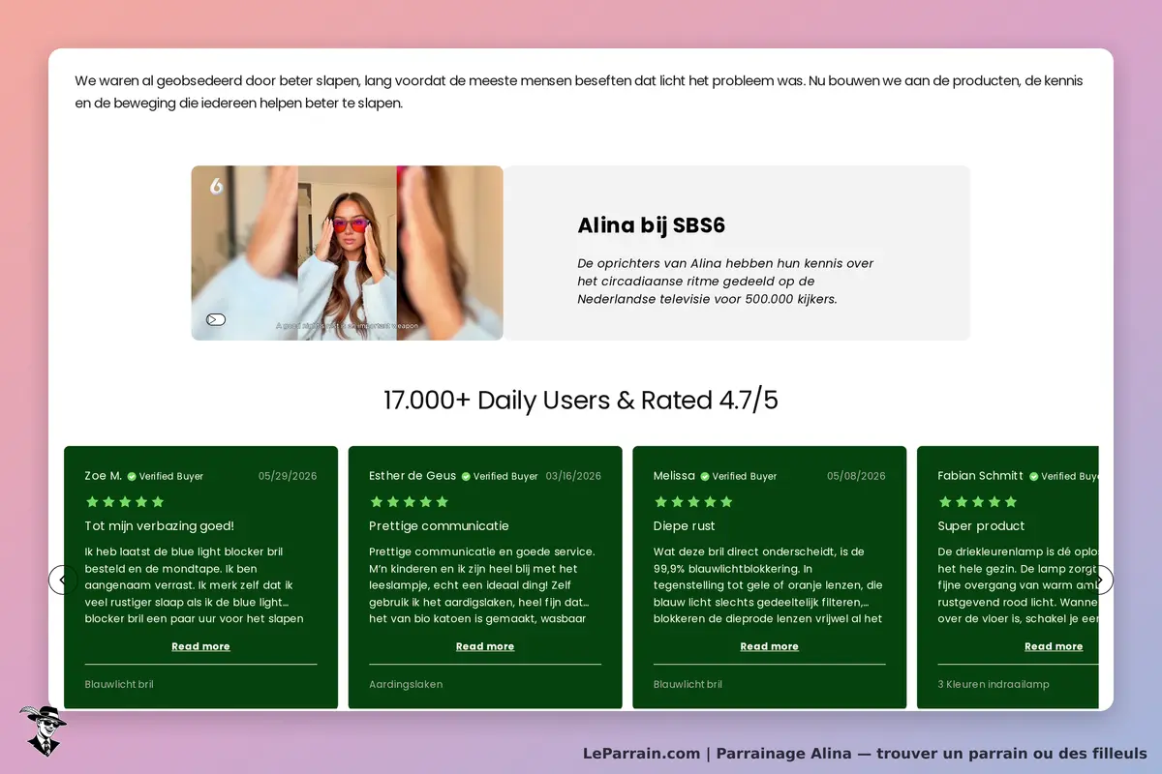1162x774 pixels.
Task: Click the previous reviews carousel arrow
Action: click(x=63, y=580)
